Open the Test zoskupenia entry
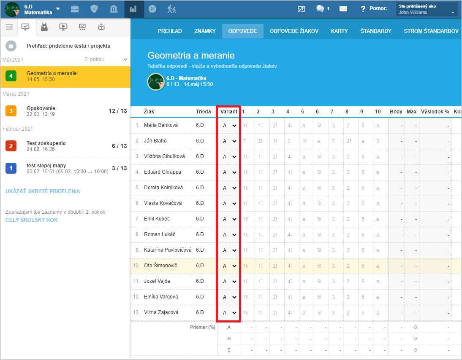Image resolution: width=462 pixels, height=360 pixels. click(65, 146)
